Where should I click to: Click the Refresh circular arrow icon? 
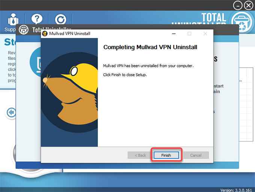pos(61,19)
